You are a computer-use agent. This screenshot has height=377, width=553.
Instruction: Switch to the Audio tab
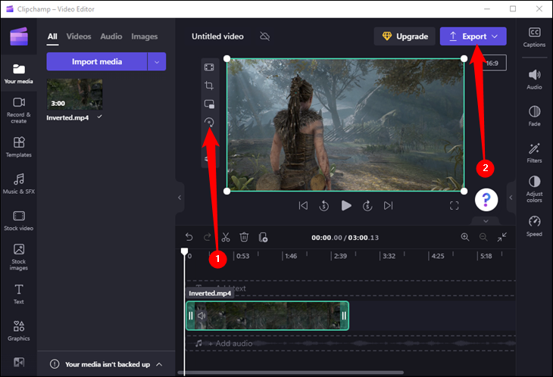(111, 36)
